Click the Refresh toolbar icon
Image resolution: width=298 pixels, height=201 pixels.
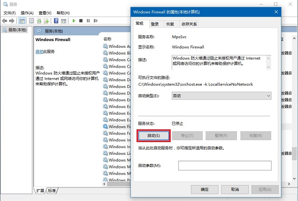click(40, 21)
